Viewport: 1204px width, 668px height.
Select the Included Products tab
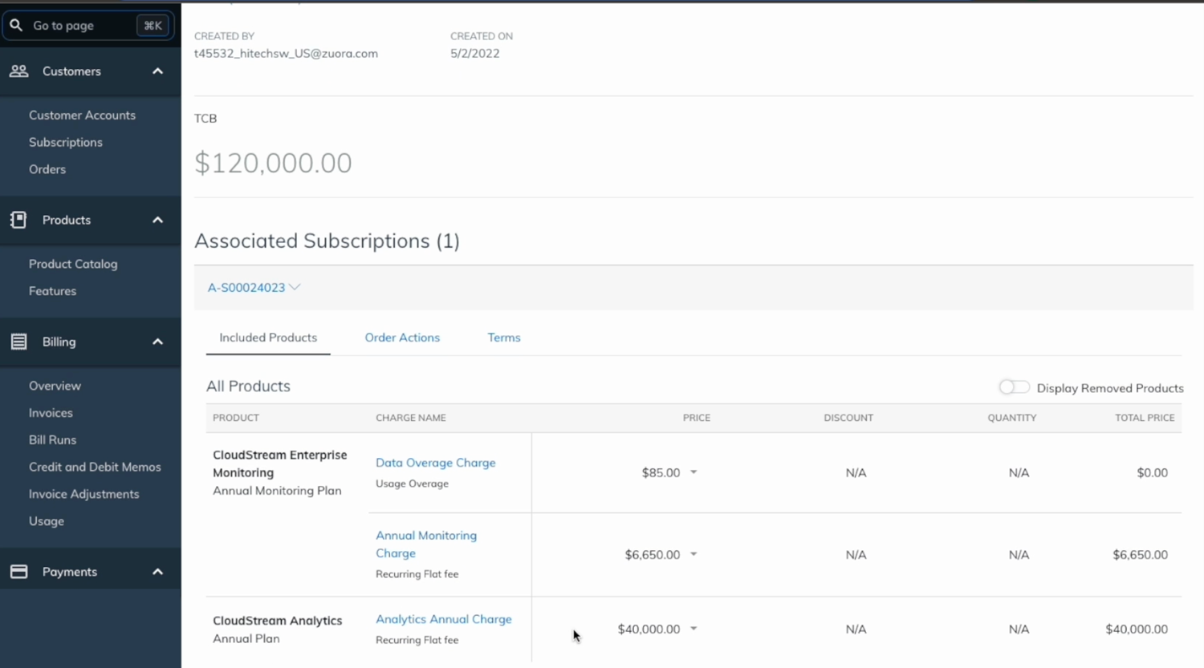tap(267, 338)
